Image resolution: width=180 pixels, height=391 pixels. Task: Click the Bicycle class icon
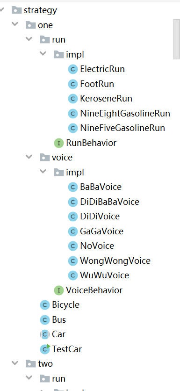pyautogui.click(x=45, y=305)
